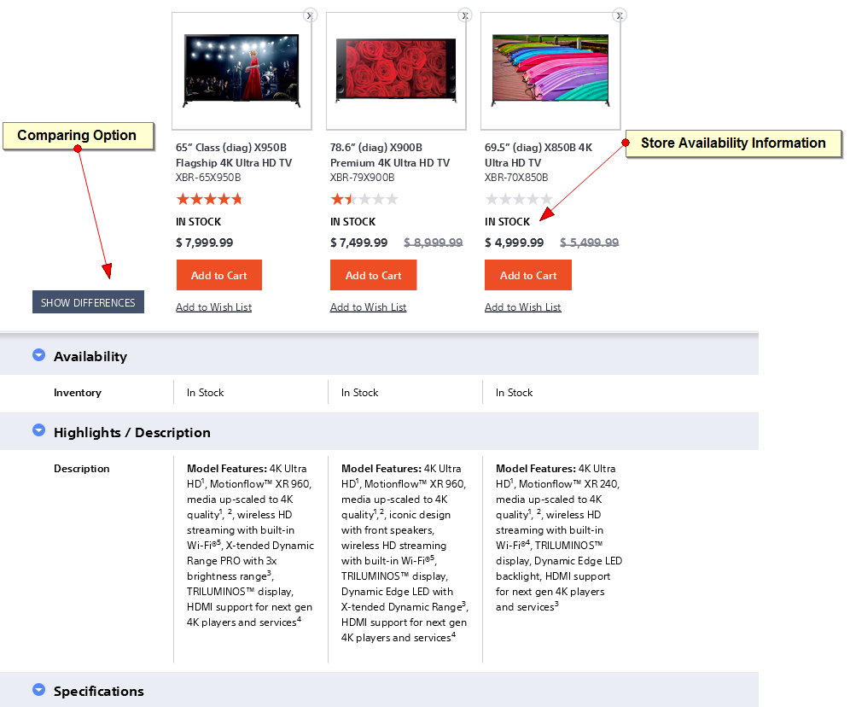
Task: Add the 78.6" X900B to Wish List
Action: click(368, 307)
